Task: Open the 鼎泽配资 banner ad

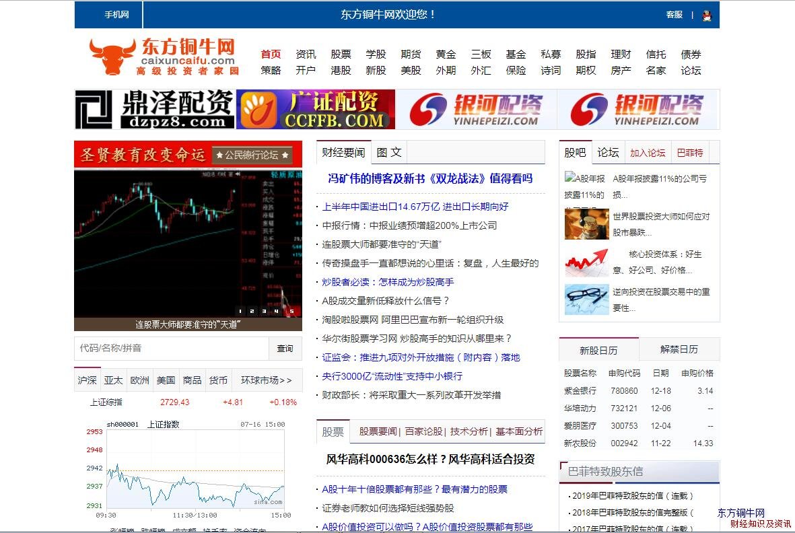Action: click(x=155, y=110)
